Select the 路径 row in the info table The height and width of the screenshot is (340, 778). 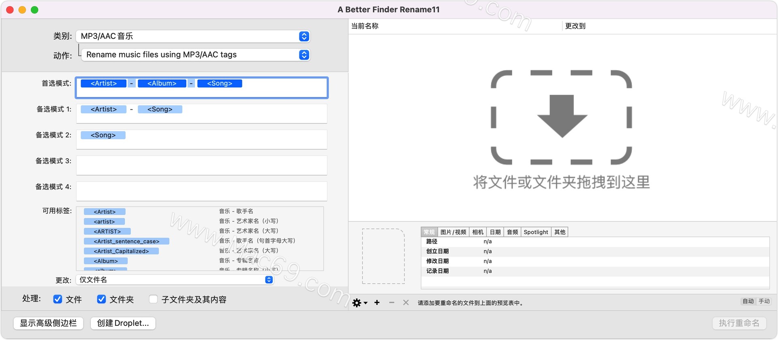point(595,242)
